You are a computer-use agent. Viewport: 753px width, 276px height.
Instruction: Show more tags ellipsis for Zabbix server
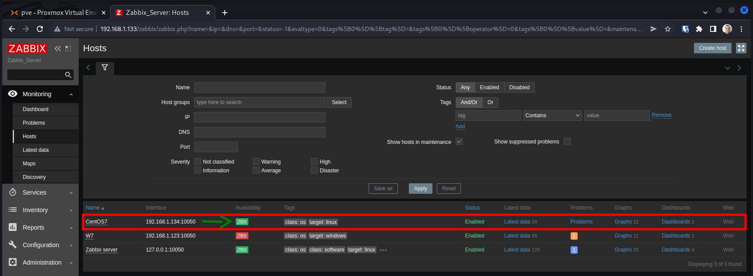click(383, 250)
